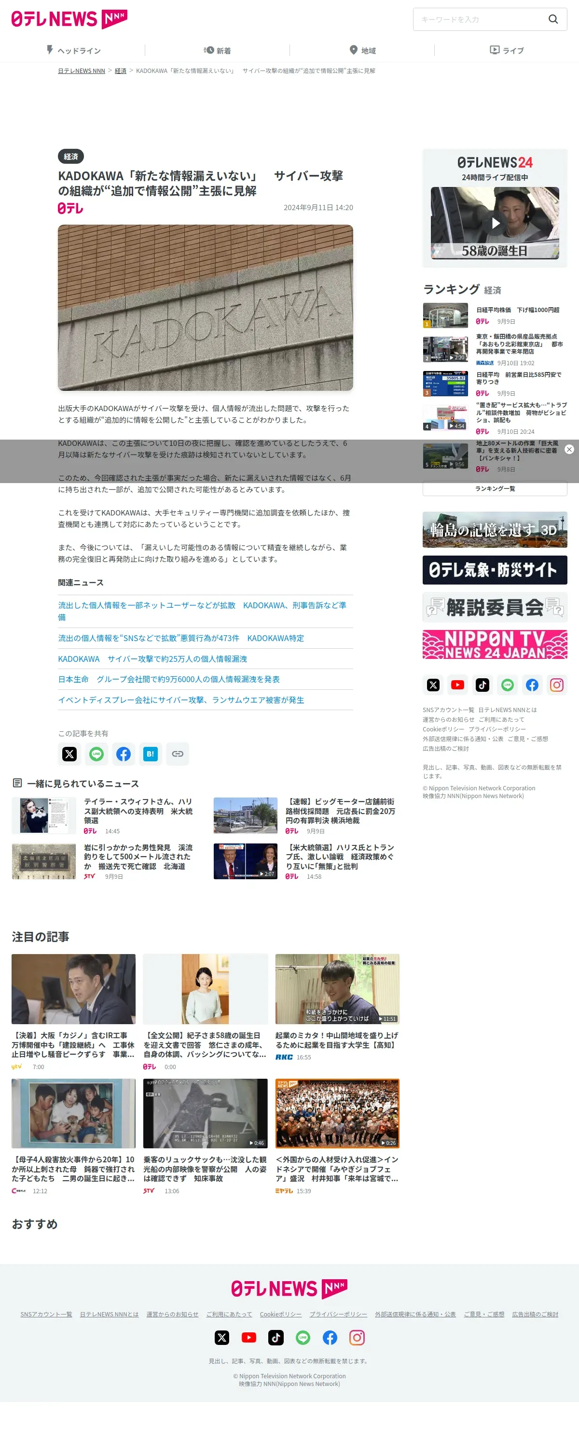Open LINE icon in sidebar

click(x=508, y=685)
